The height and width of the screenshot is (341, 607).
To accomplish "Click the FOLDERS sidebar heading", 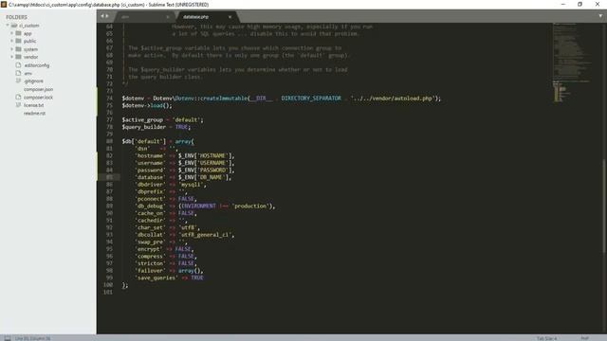I will [x=16, y=17].
